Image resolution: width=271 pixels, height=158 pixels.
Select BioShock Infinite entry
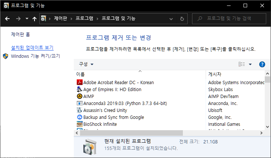[x=100, y=124]
